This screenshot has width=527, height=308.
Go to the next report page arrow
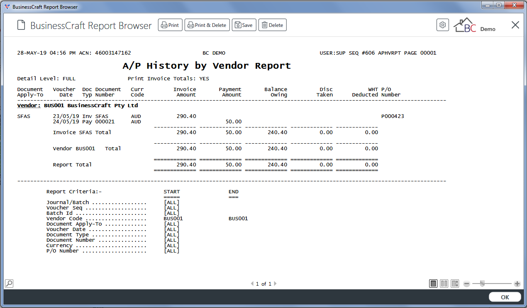click(x=275, y=284)
